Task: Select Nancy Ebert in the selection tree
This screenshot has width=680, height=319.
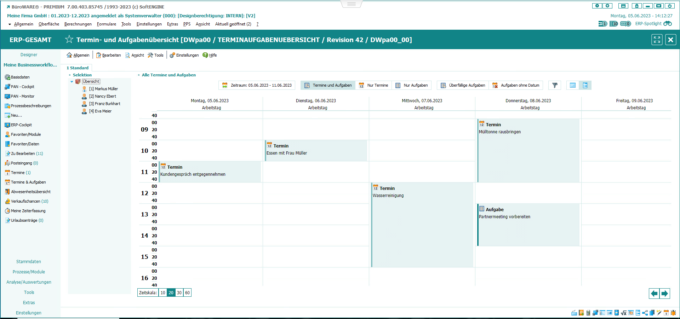Action: tap(105, 96)
